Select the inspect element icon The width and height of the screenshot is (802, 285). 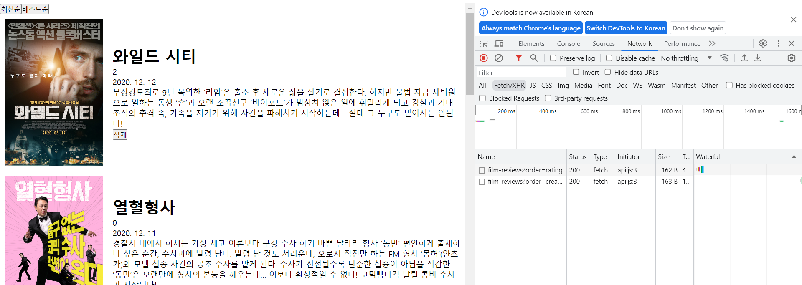click(484, 43)
